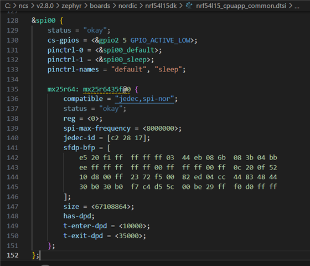Click the devicetree file icon in breadcrumb
Viewport: 310px width, 266px height.
point(189,6)
